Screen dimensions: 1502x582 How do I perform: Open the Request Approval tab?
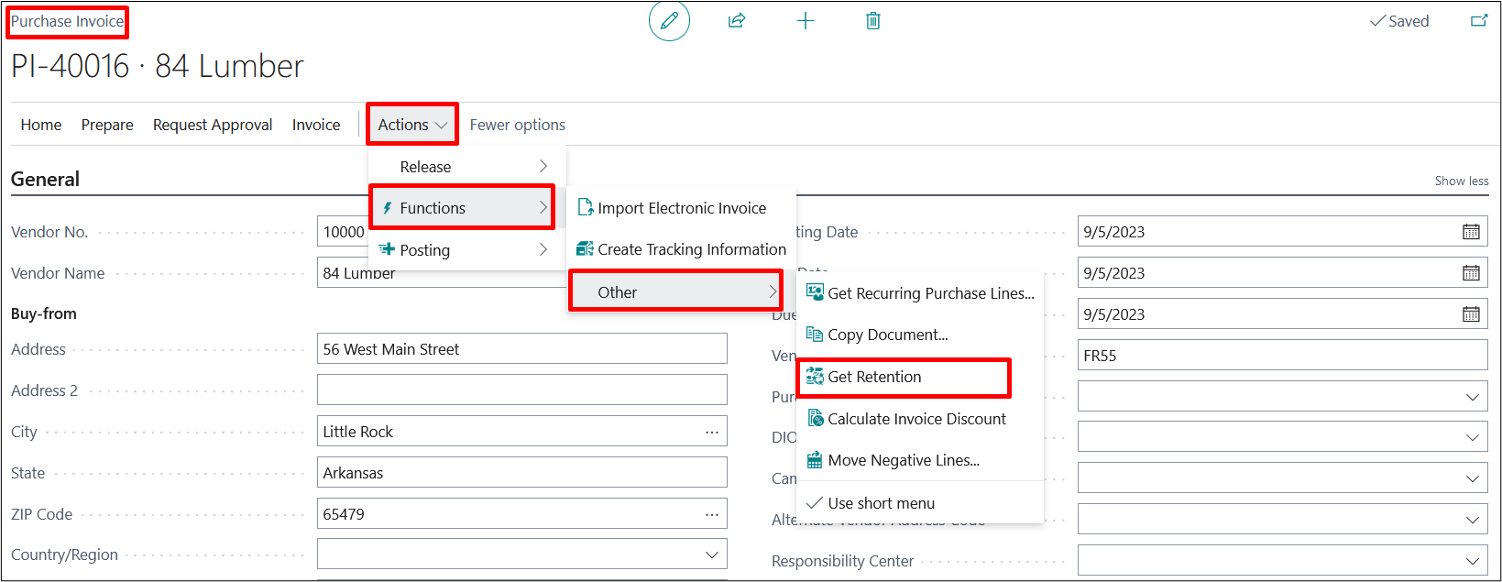213,125
